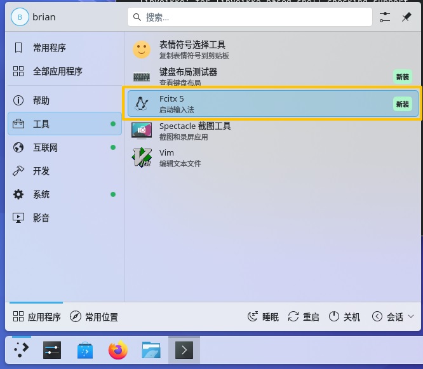Open launcher configuration sliders icon
This screenshot has height=369, width=423.
[x=385, y=17]
